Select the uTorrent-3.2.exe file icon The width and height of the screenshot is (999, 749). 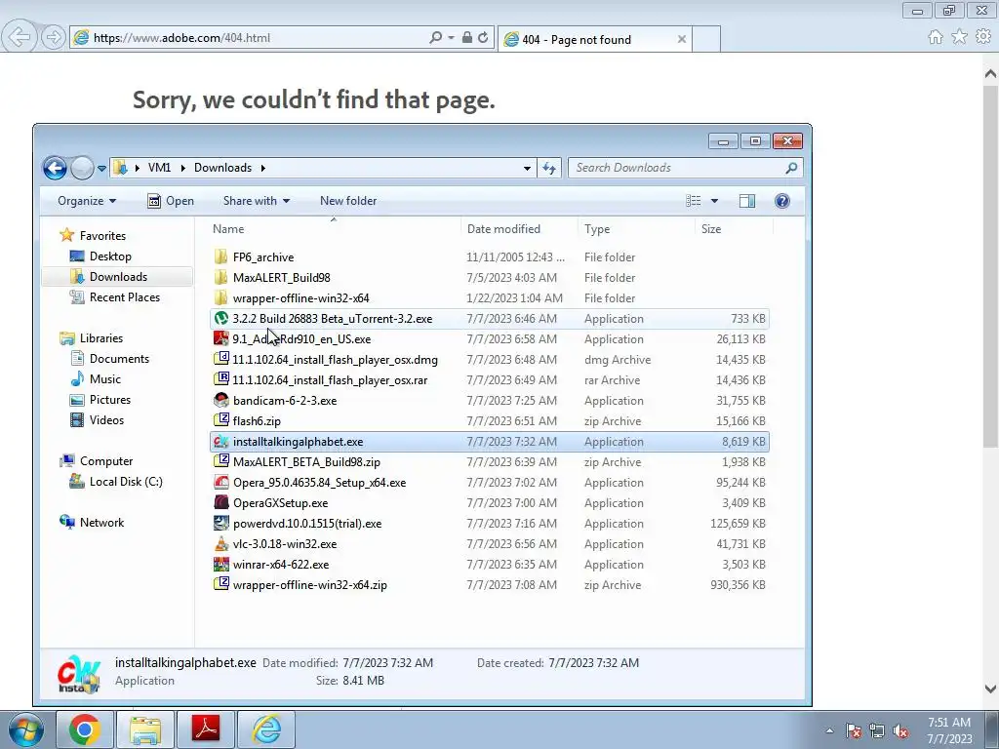pyautogui.click(x=221, y=318)
